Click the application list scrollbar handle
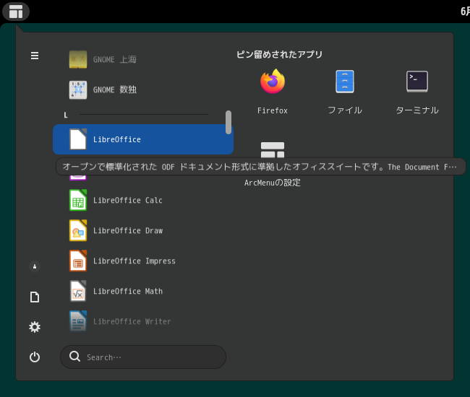Image resolution: width=470 pixels, height=397 pixels. pyautogui.click(x=228, y=123)
